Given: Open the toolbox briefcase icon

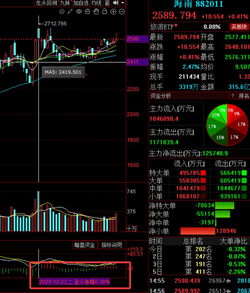Looking at the screenshot, I should pos(87,12).
